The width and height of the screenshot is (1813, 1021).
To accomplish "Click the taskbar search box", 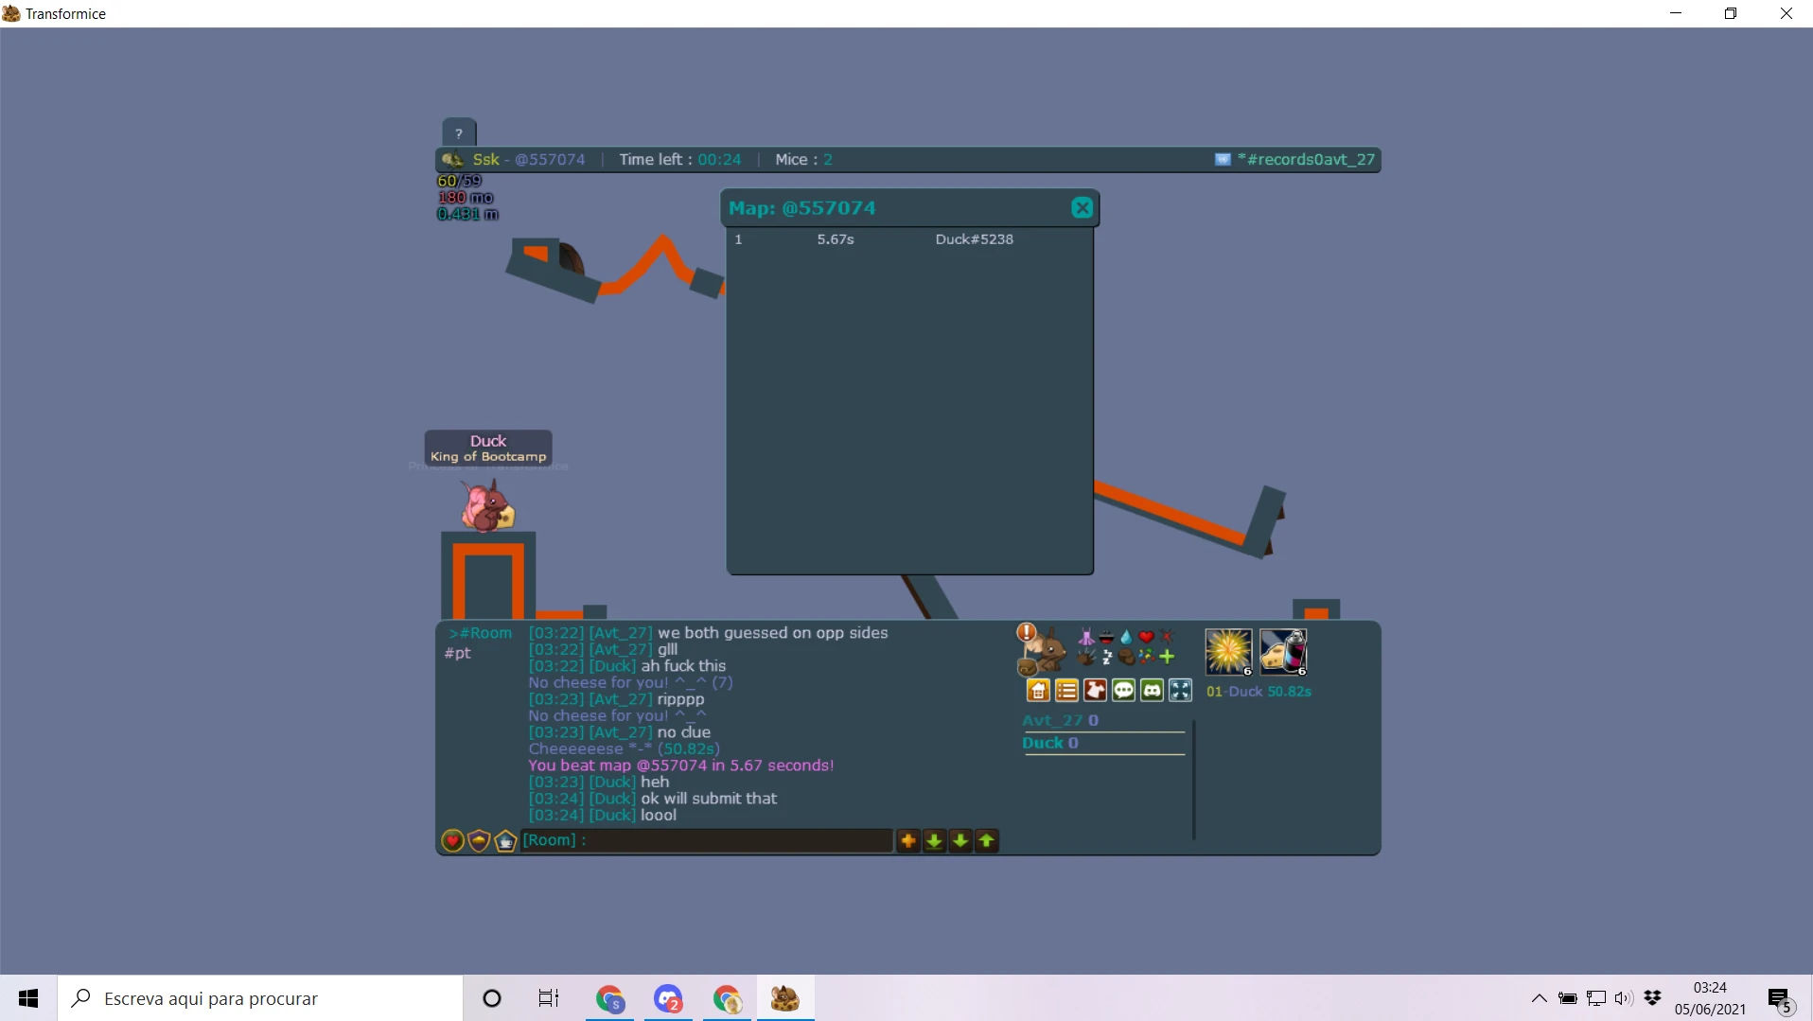I will tap(260, 998).
